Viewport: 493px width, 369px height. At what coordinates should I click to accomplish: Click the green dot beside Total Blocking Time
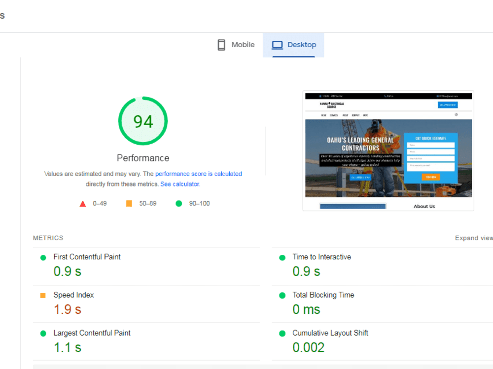pyautogui.click(x=282, y=296)
